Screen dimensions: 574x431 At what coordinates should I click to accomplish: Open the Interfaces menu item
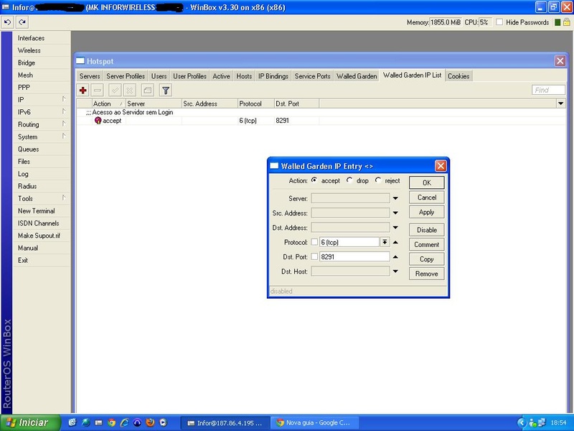point(31,38)
